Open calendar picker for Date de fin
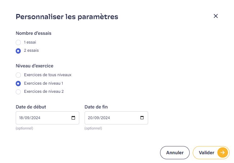234x163 pixels. click(142, 118)
